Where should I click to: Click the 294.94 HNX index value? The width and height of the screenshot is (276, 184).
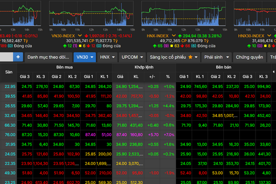click(190, 36)
